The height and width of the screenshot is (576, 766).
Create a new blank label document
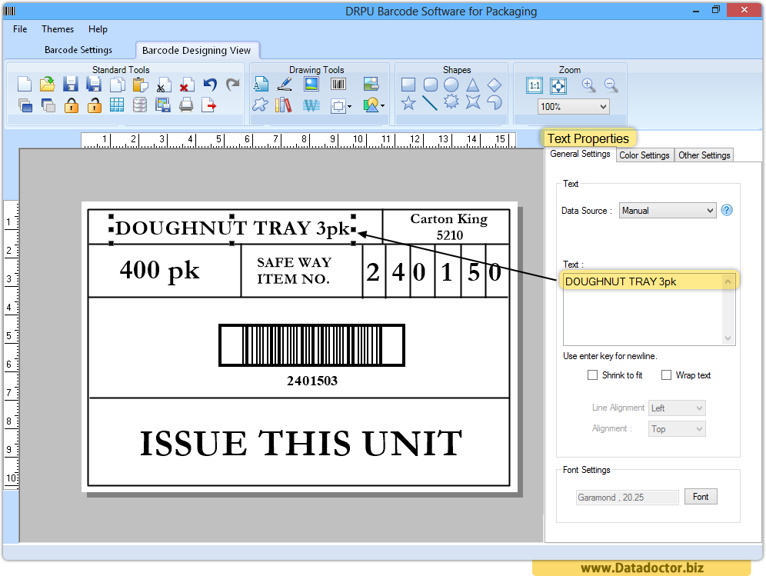pyautogui.click(x=25, y=85)
